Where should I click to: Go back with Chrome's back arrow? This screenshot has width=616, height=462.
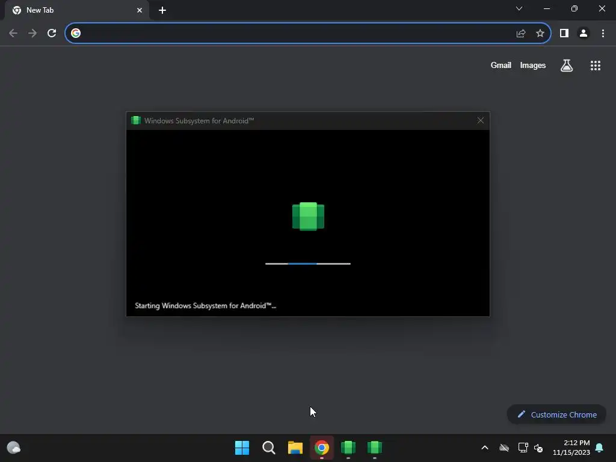13,34
